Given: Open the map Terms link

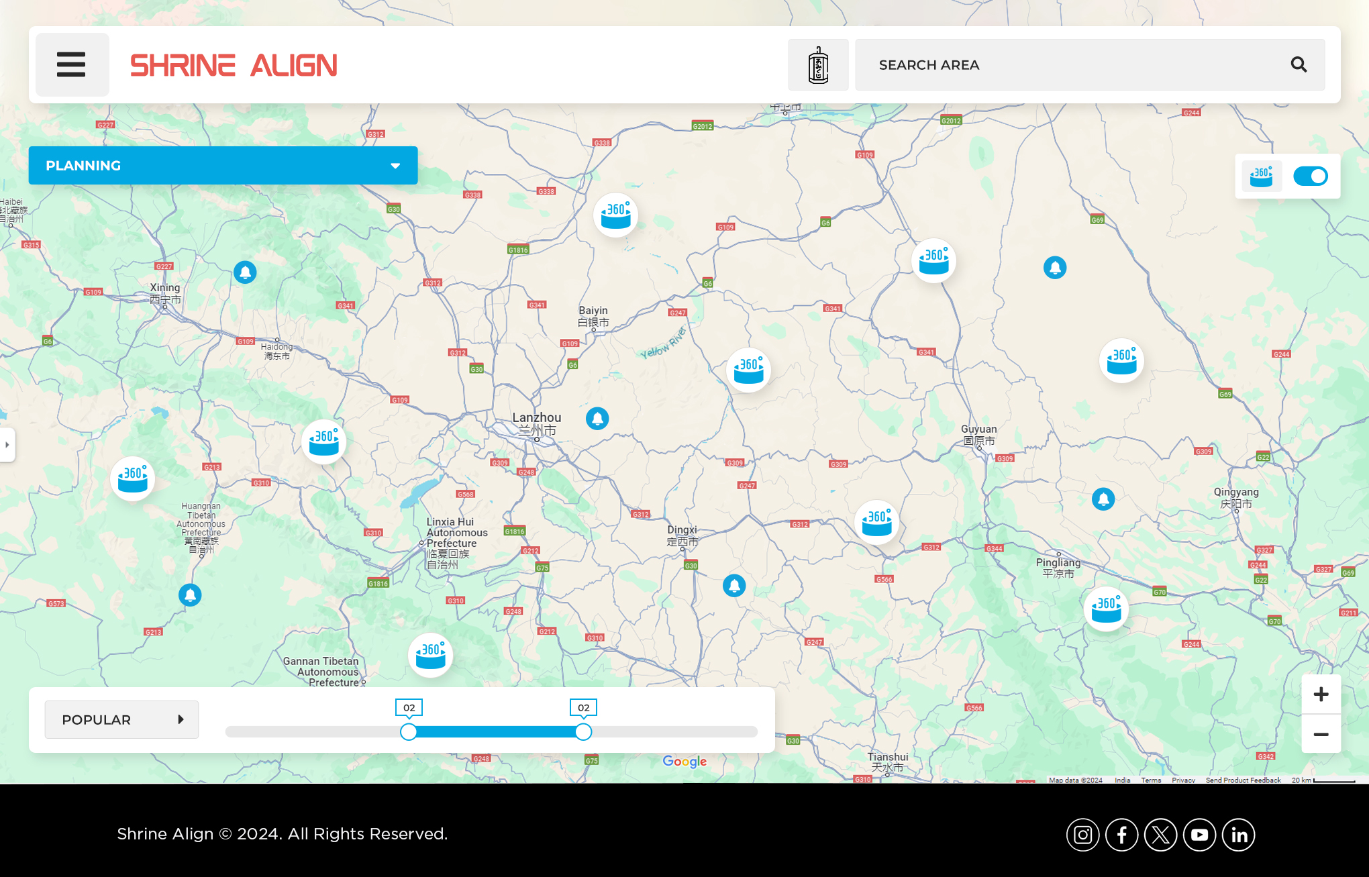Looking at the screenshot, I should click(1150, 780).
